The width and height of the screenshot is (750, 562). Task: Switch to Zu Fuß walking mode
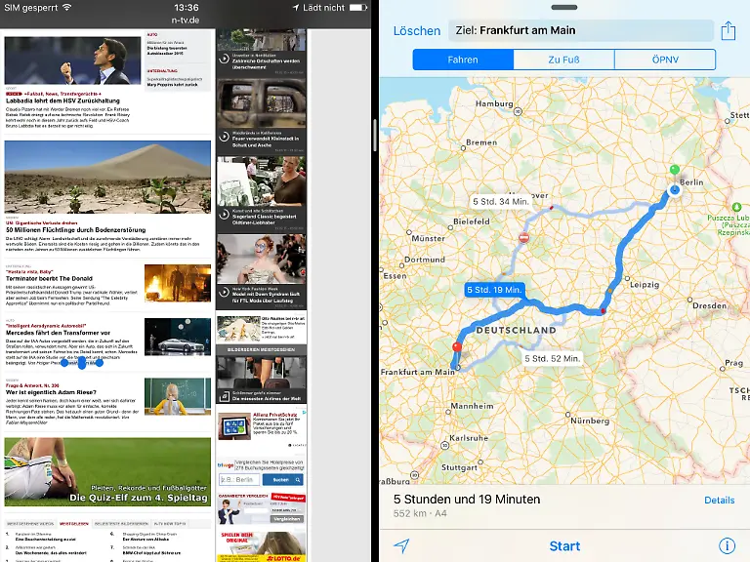point(563,60)
